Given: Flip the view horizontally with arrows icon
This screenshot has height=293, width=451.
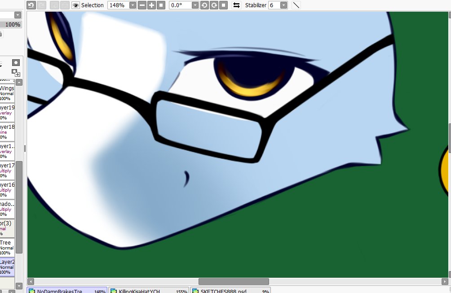Looking at the screenshot, I should pos(236,5).
